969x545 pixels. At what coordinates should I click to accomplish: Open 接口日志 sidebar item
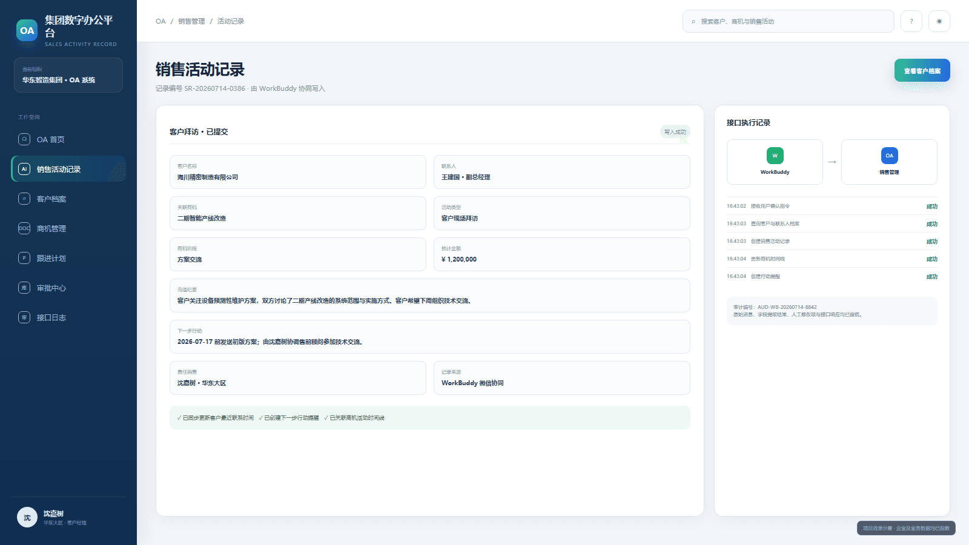pyautogui.click(x=68, y=317)
